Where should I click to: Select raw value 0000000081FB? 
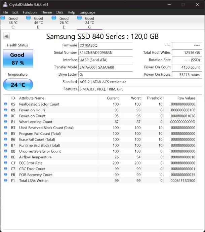tap(183, 110)
